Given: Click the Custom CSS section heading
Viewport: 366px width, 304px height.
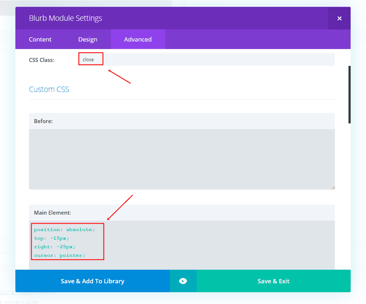Looking at the screenshot, I should (x=49, y=89).
